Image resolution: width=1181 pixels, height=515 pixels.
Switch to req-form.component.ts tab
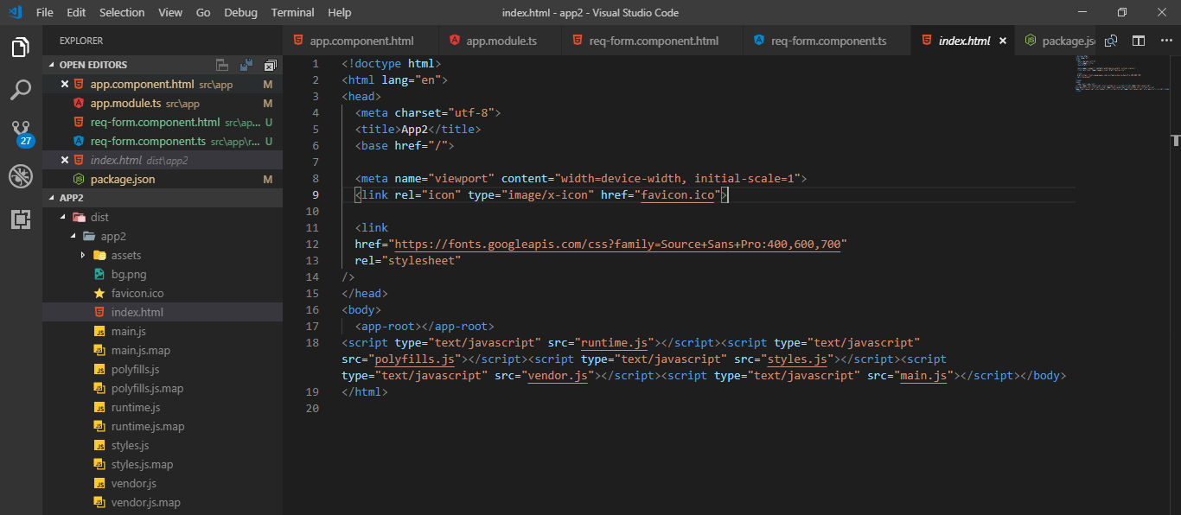[x=828, y=41]
